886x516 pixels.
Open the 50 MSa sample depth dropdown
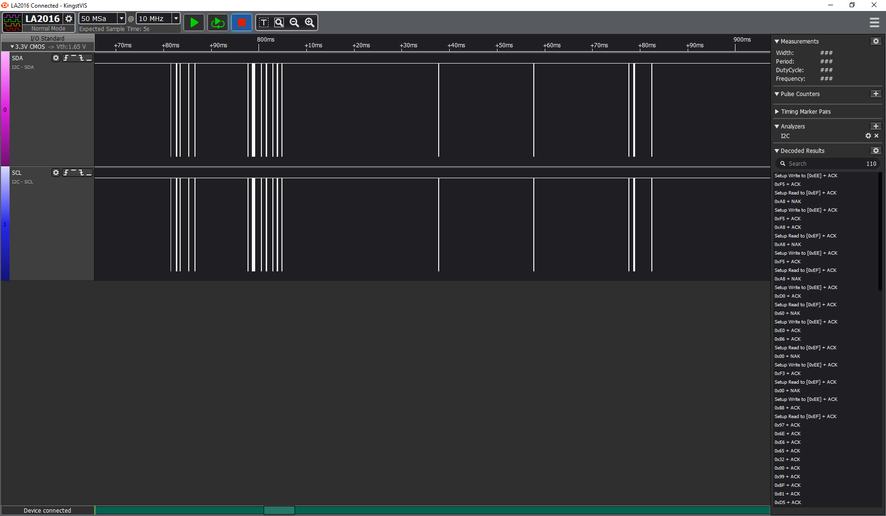121,19
